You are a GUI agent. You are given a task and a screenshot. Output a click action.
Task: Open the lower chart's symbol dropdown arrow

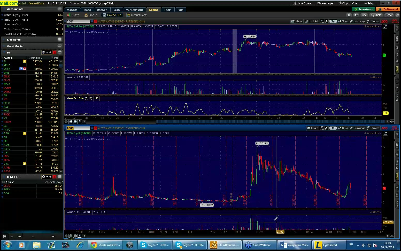(x=92, y=128)
